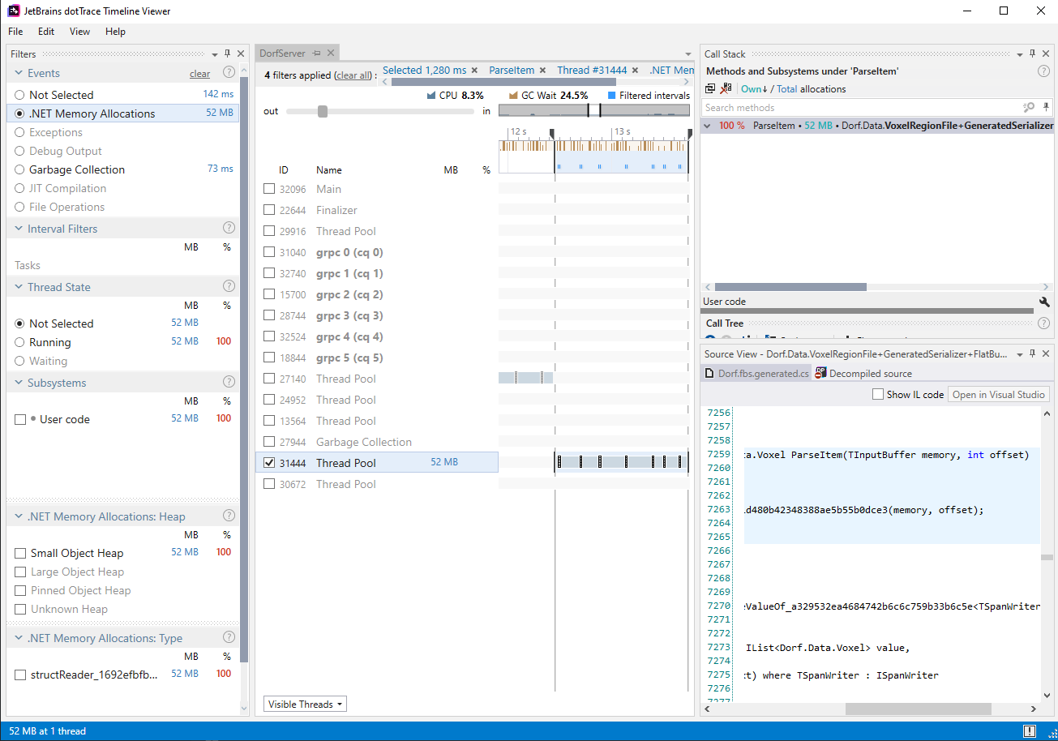Select the .NET Memory Allocations event
1058x741 pixels.
pos(20,114)
